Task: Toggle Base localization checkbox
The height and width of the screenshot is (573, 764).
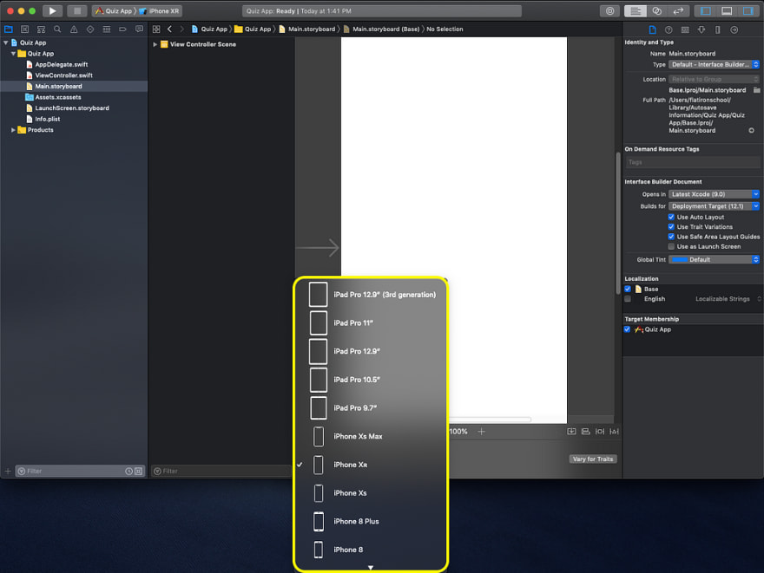Action: [628, 289]
